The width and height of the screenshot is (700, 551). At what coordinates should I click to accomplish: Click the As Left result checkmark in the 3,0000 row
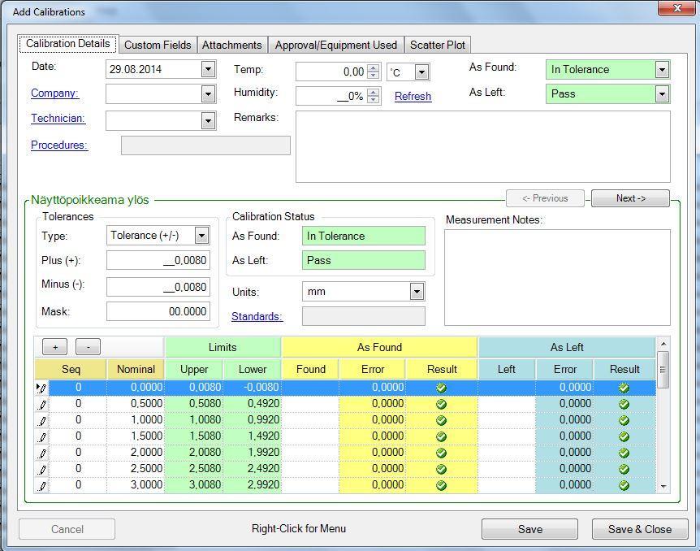[624, 485]
